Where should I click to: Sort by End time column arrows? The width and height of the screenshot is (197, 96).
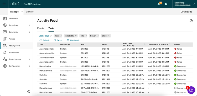tap(170, 44)
